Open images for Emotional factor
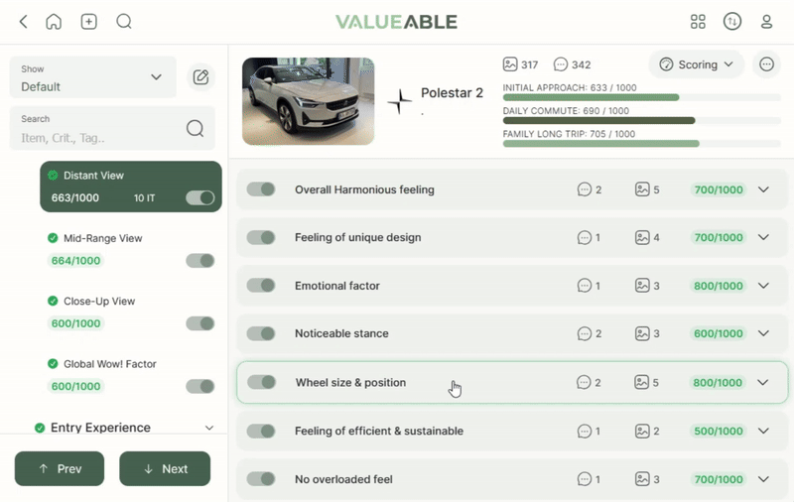Screen dimensions: 794x502 [x=642, y=286]
